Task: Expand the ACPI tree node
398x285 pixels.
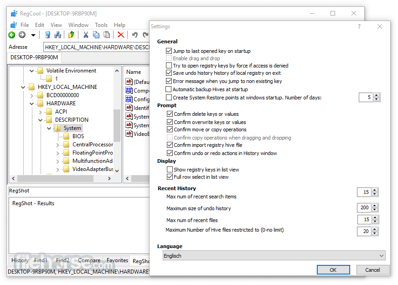Action: tap(41, 112)
